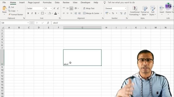Screen dimensions: 174x97
Task: Open the Orientation text-angle icon
Action: click(x=76, y=8)
